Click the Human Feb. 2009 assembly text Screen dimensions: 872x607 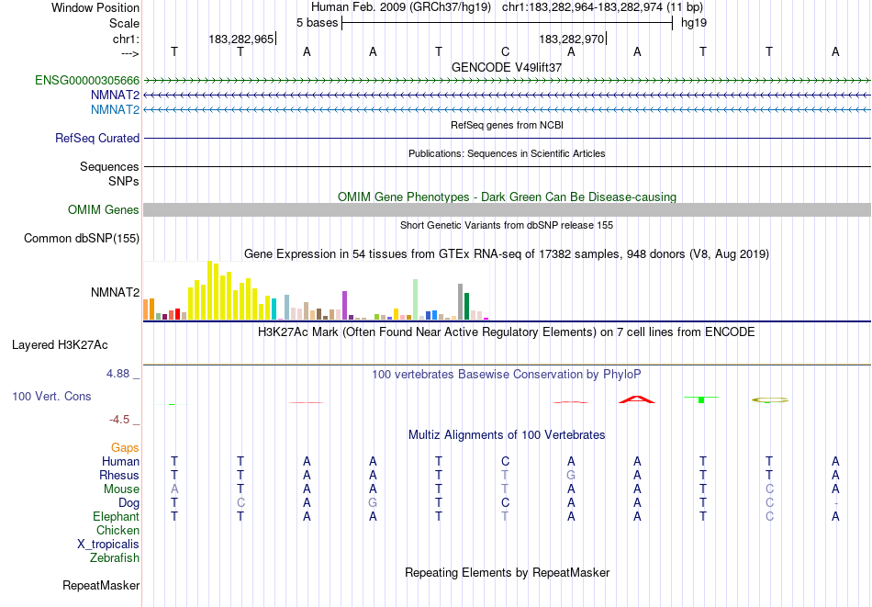click(401, 7)
